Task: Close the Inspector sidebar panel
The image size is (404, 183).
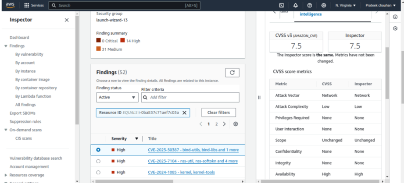Action: pos(67,20)
